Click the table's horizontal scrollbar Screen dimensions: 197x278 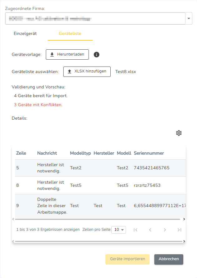point(98,219)
